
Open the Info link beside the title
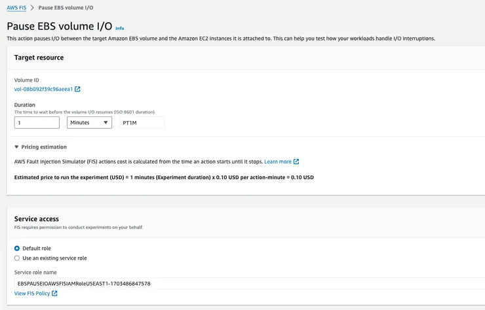point(119,28)
